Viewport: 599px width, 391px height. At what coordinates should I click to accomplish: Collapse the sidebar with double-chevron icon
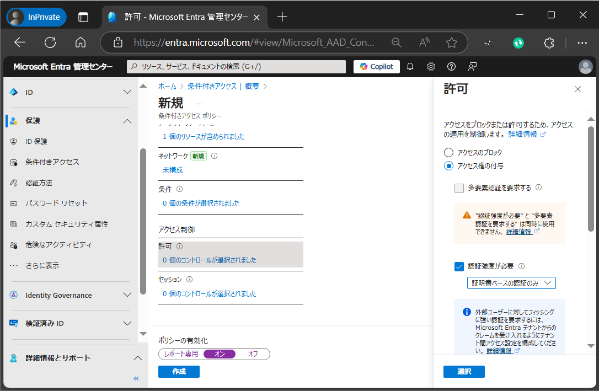136,378
